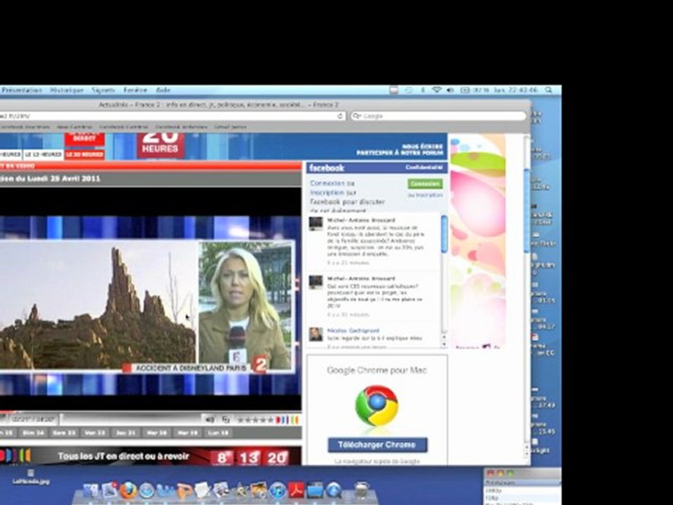
Task: Launch QuickTime Player from the Dock
Action: (x=334, y=490)
